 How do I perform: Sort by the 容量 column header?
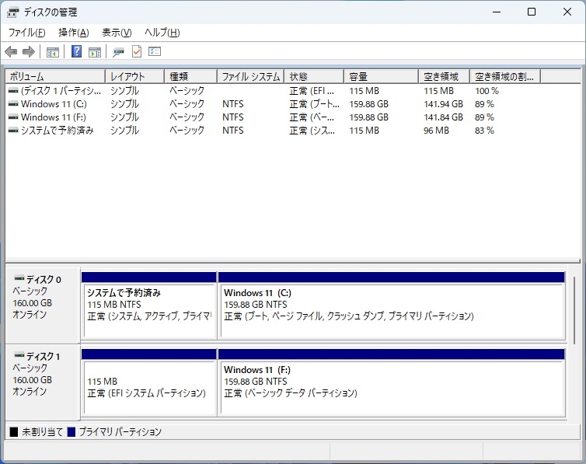tap(381, 77)
